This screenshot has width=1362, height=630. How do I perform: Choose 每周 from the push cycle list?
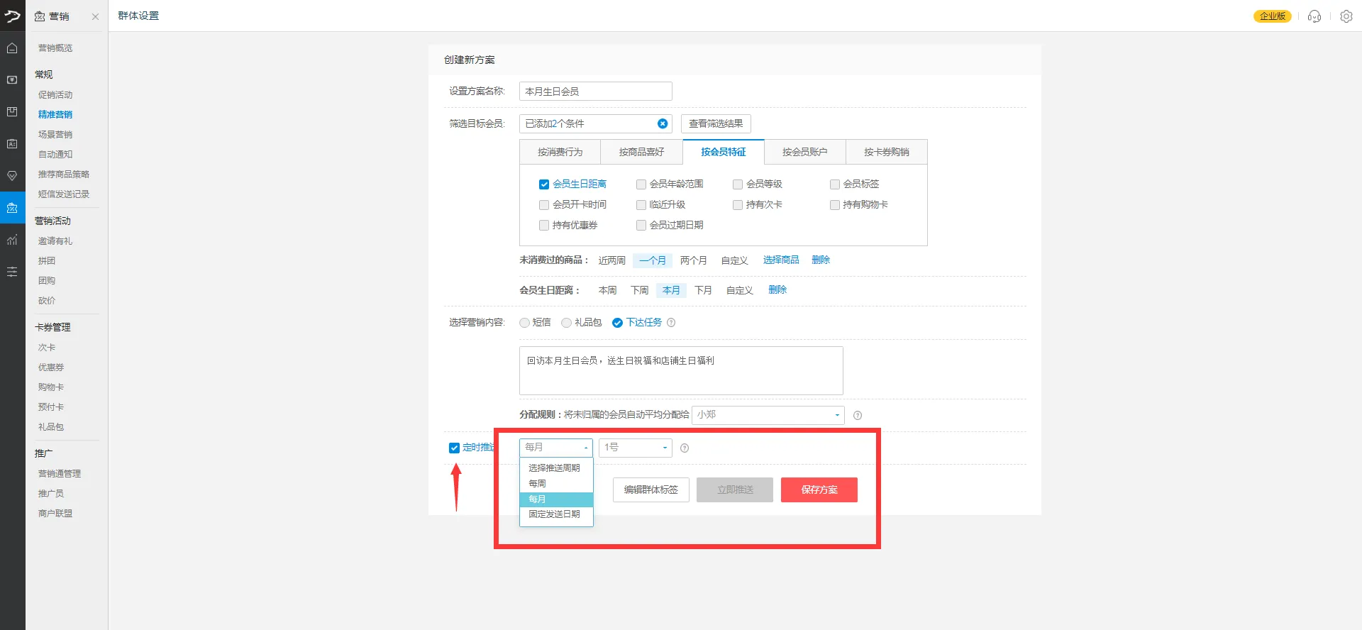[538, 483]
